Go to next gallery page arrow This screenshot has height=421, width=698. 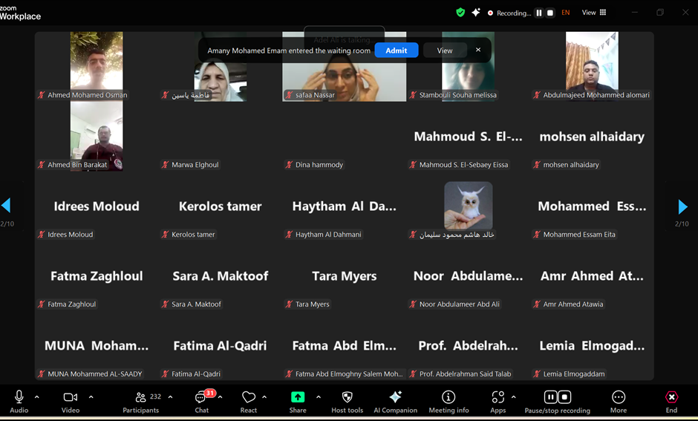(682, 206)
